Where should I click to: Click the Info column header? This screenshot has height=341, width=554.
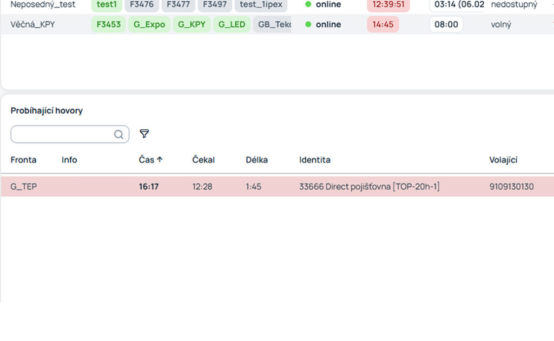pos(69,160)
